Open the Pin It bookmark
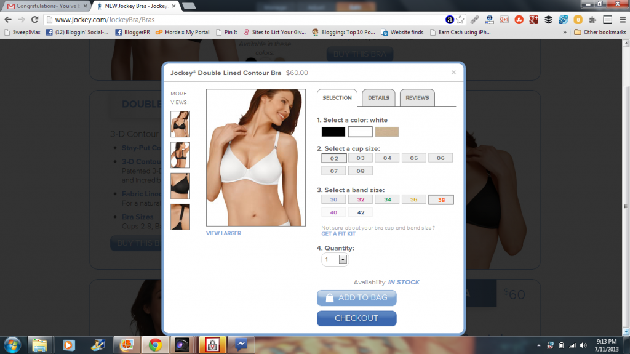This screenshot has height=354, width=630. tap(226, 32)
